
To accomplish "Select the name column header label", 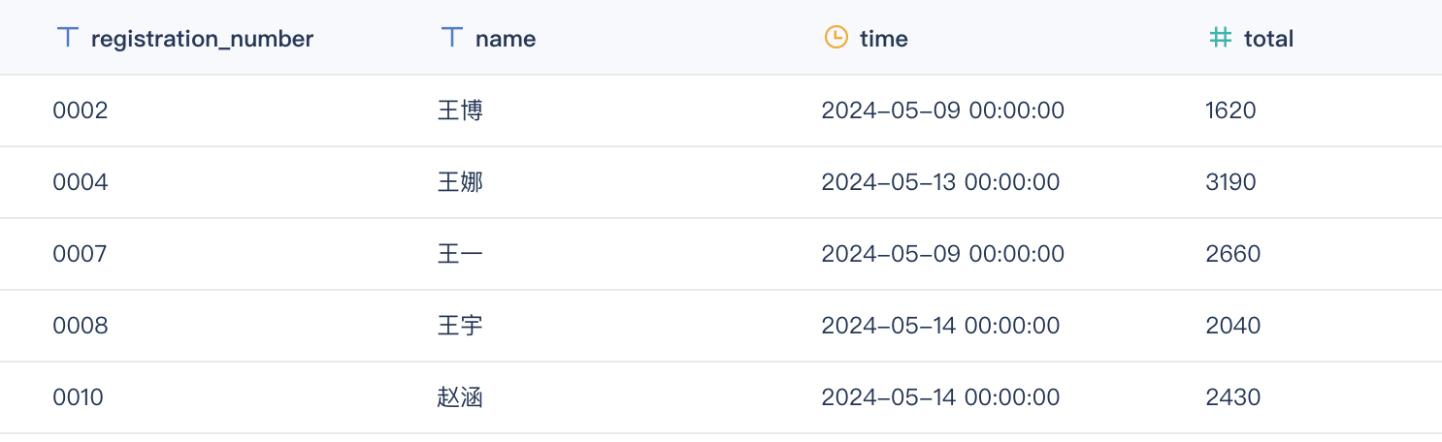I will click(x=506, y=39).
